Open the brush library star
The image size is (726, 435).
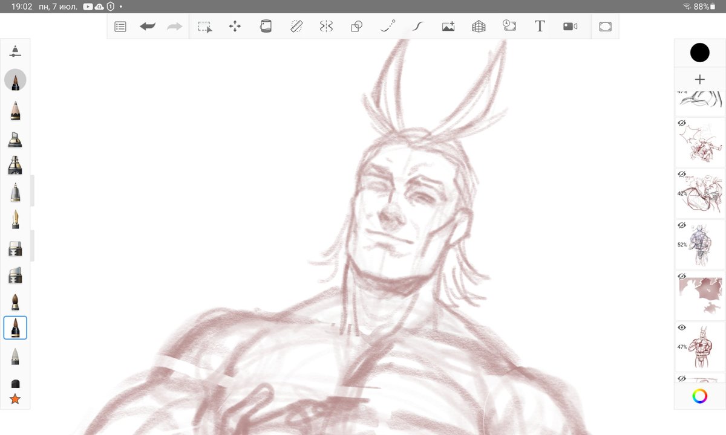pos(15,399)
